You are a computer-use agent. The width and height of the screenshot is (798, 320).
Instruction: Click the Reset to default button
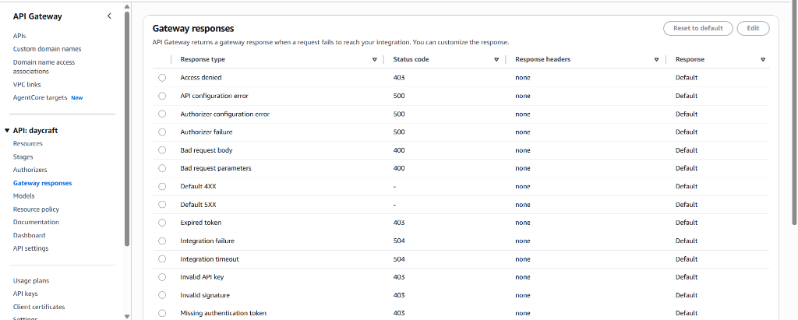(x=697, y=29)
